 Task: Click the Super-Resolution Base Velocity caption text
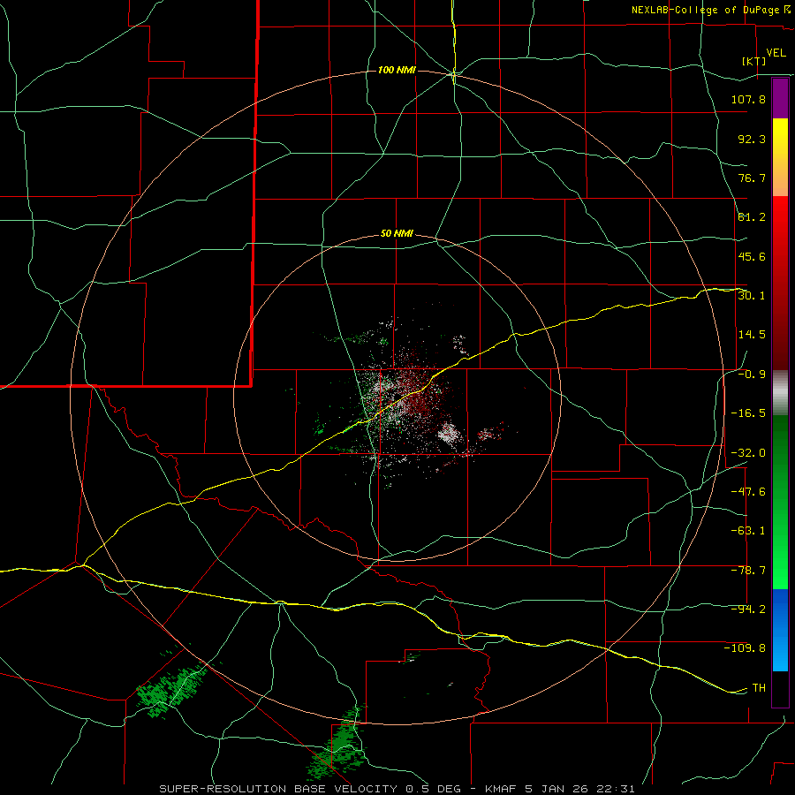pyautogui.click(x=279, y=789)
